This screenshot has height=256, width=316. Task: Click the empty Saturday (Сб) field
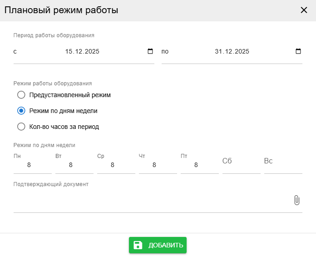click(241, 165)
